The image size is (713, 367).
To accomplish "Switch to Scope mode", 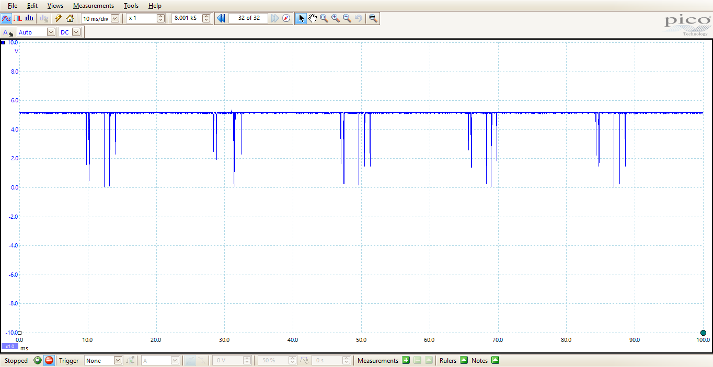I will (x=6, y=18).
